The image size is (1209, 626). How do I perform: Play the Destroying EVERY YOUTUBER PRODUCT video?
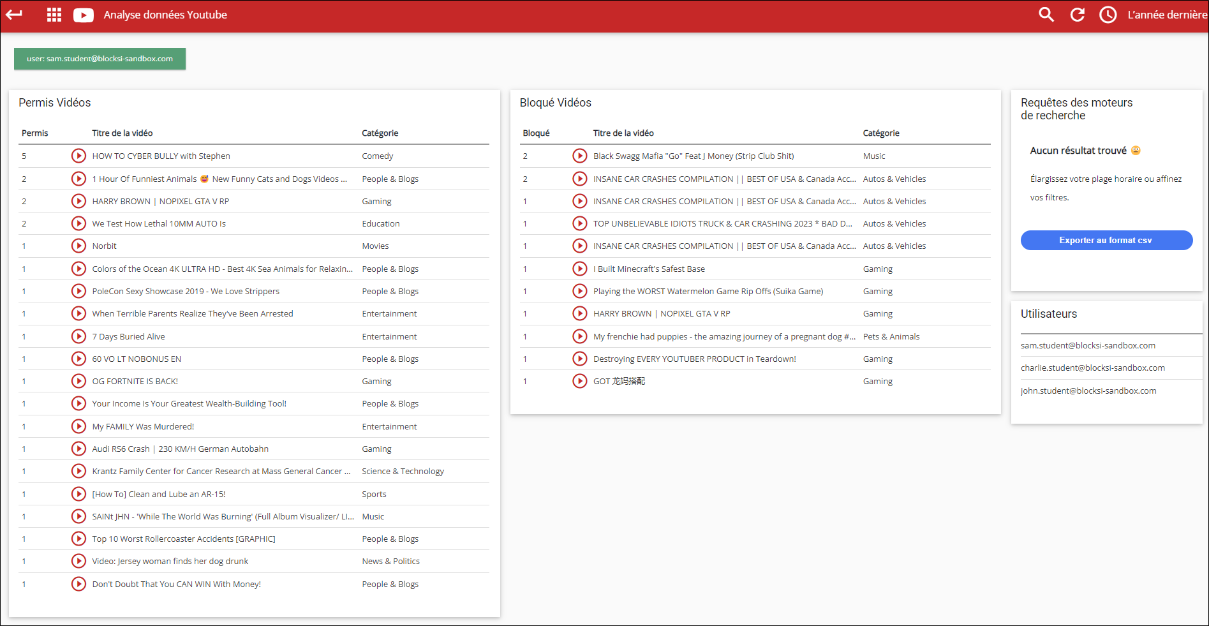click(x=580, y=359)
